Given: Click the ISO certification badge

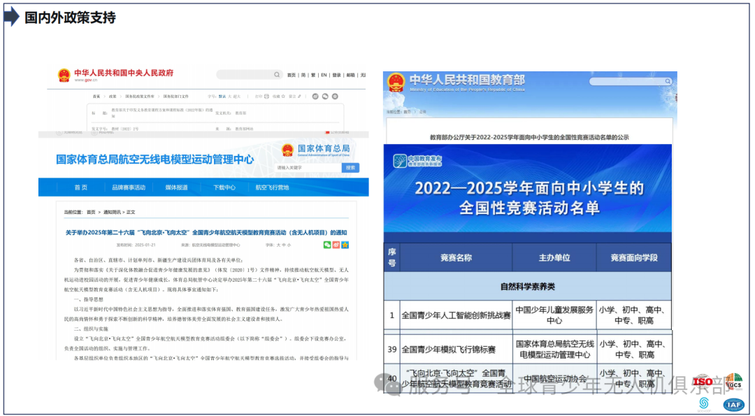Looking at the screenshot, I should [x=702, y=382].
